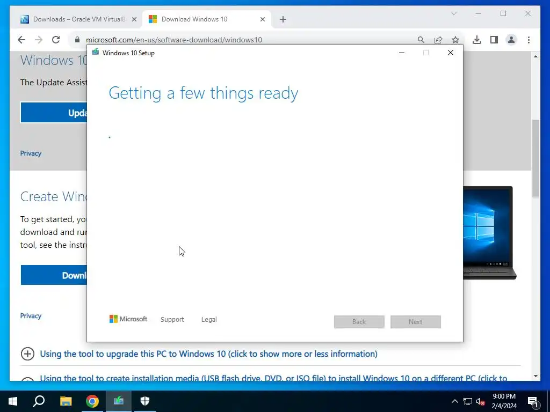Reload the Microsoft download page
Viewport: 550px width, 412px height.
tap(56, 40)
